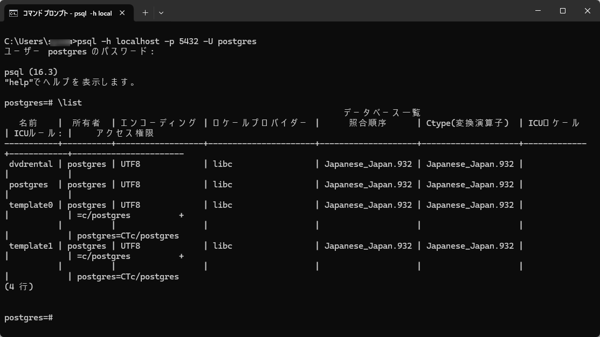Click the UTF8 encoding text for template0
The width and height of the screenshot is (600, 337).
click(129, 205)
